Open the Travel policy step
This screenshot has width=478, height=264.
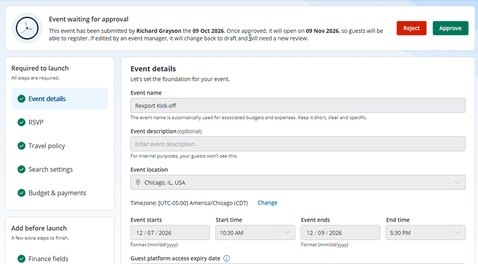point(60,146)
